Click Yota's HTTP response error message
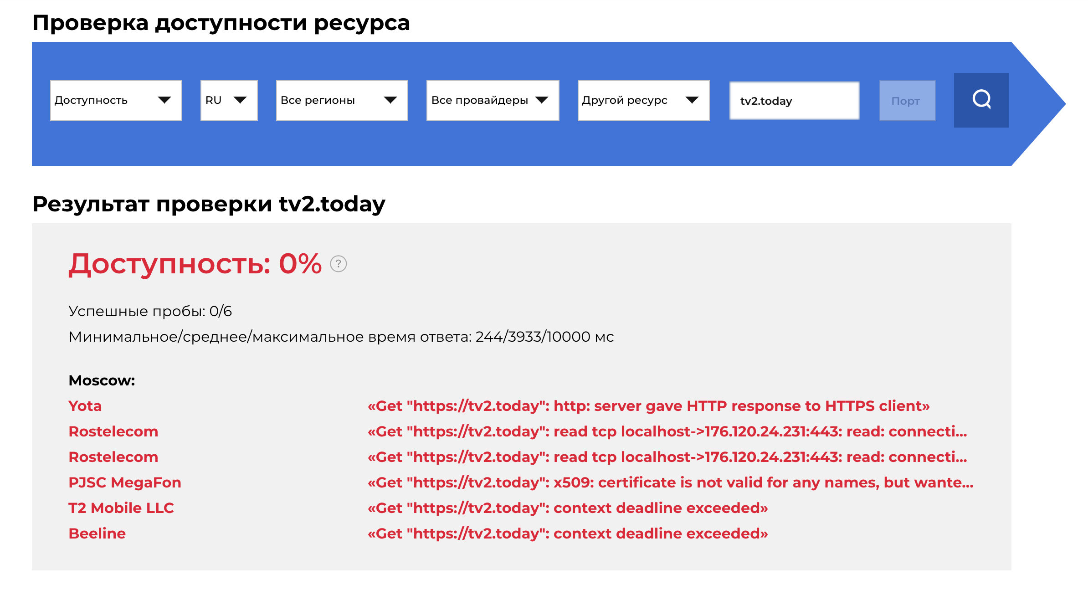Image resolution: width=1088 pixels, height=595 pixels. (x=648, y=406)
